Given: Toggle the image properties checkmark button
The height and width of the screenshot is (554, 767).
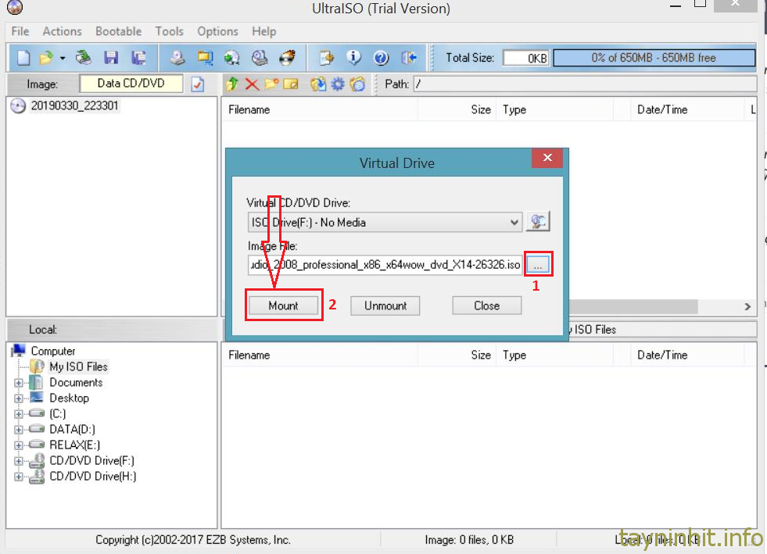Looking at the screenshot, I should pyautogui.click(x=198, y=84).
